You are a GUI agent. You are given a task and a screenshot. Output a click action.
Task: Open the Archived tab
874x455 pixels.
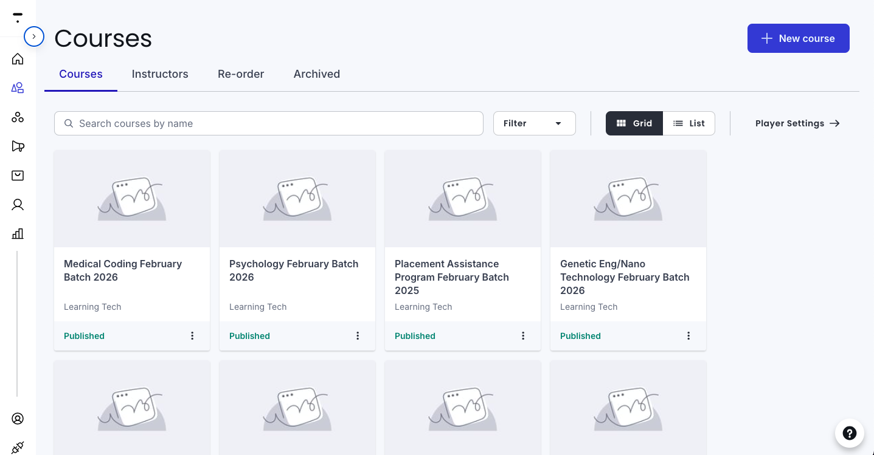316,74
